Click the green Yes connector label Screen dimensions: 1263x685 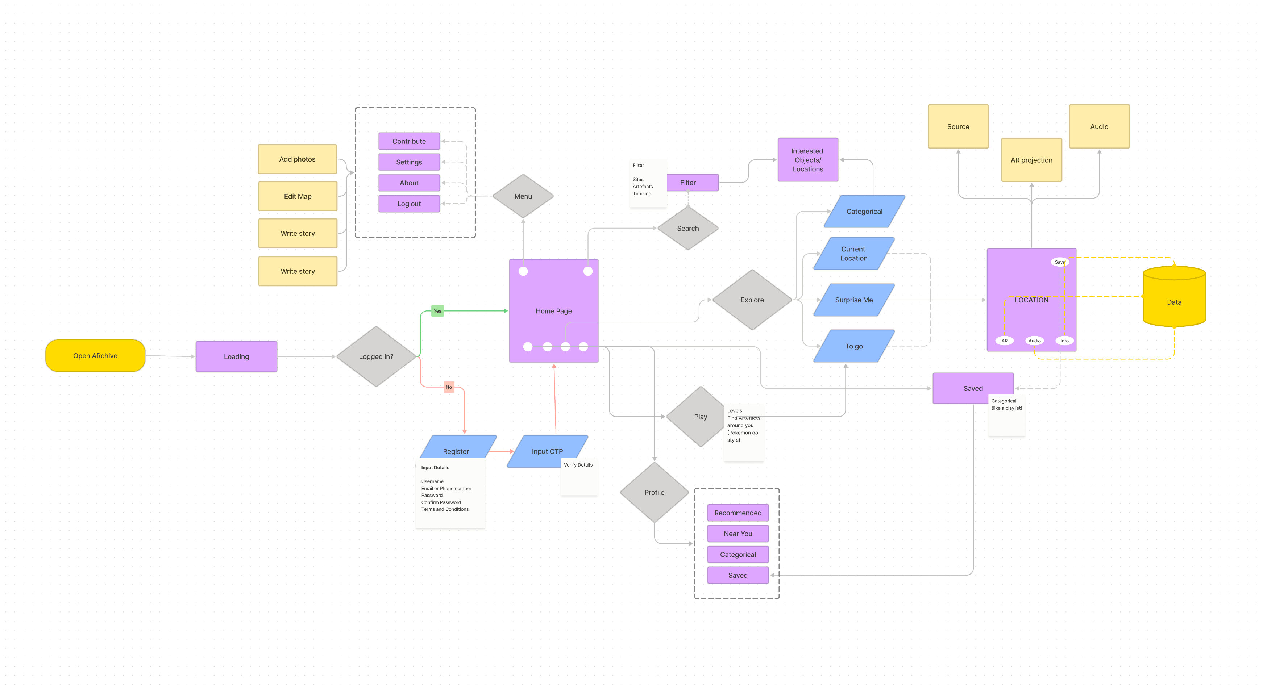(437, 311)
